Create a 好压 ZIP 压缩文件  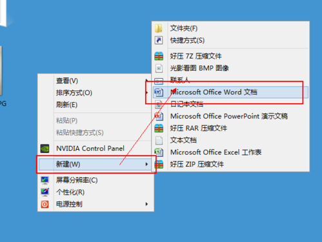tap(230, 165)
